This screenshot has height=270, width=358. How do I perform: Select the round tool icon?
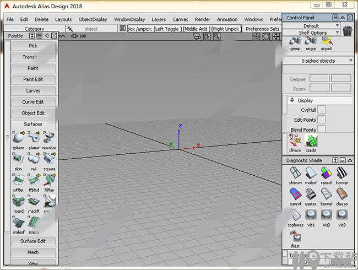point(18,201)
